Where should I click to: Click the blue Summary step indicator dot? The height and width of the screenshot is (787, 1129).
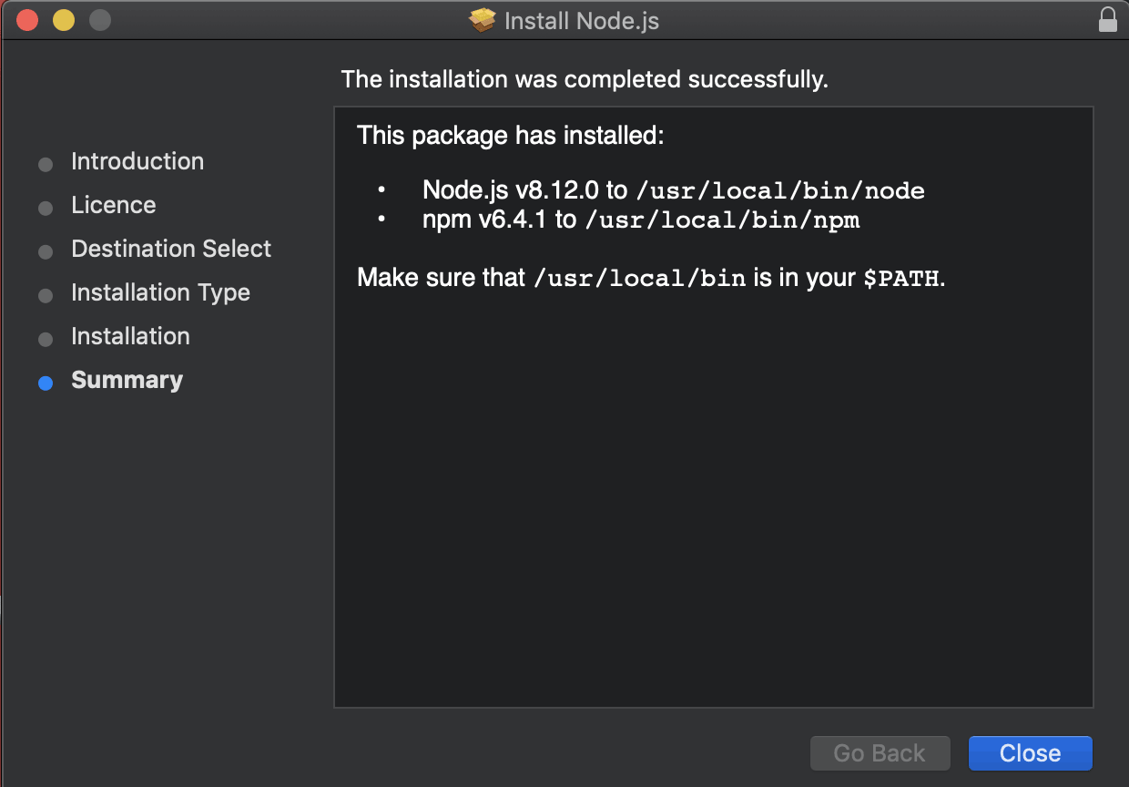coord(46,383)
